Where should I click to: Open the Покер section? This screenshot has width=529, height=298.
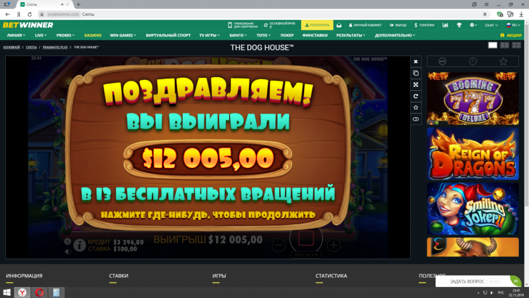(287, 35)
